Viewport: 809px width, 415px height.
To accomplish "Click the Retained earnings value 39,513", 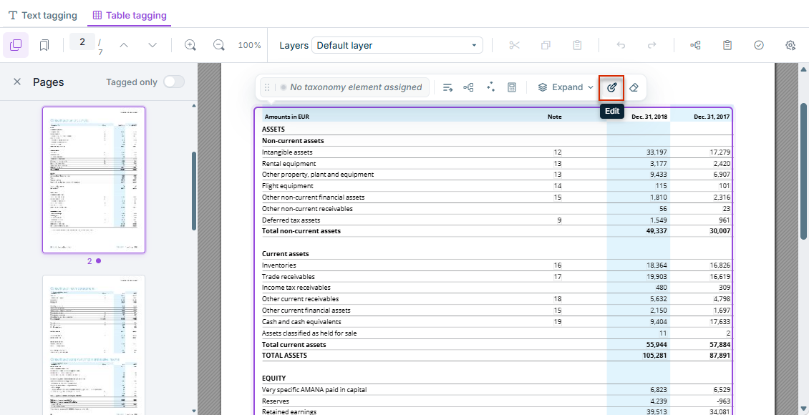I will [x=657, y=412].
